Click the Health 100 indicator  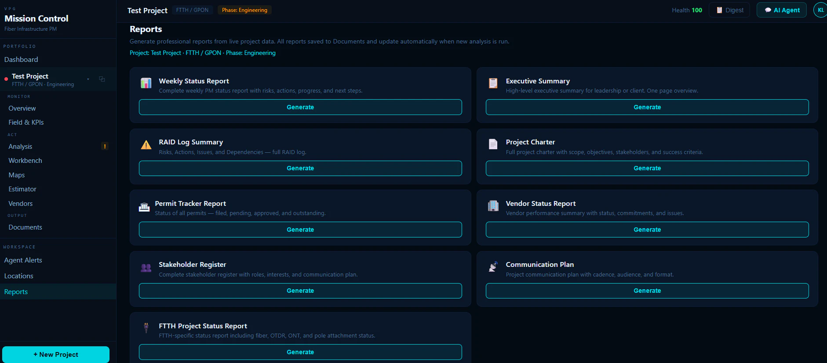pyautogui.click(x=687, y=10)
